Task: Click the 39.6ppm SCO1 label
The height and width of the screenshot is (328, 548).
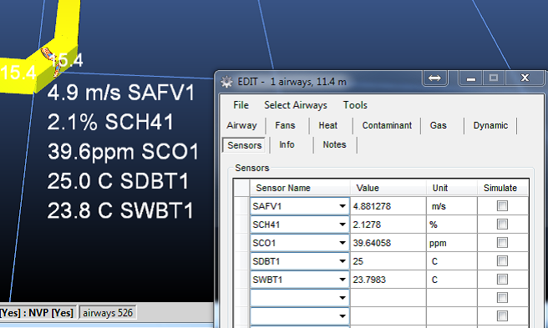Action: point(123,152)
